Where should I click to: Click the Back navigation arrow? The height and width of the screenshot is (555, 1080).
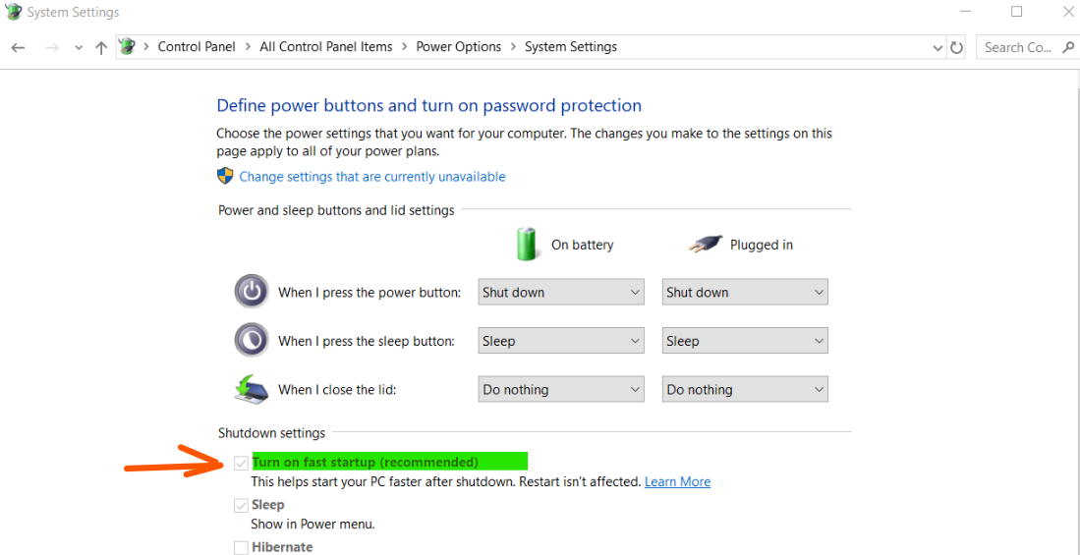coord(18,47)
